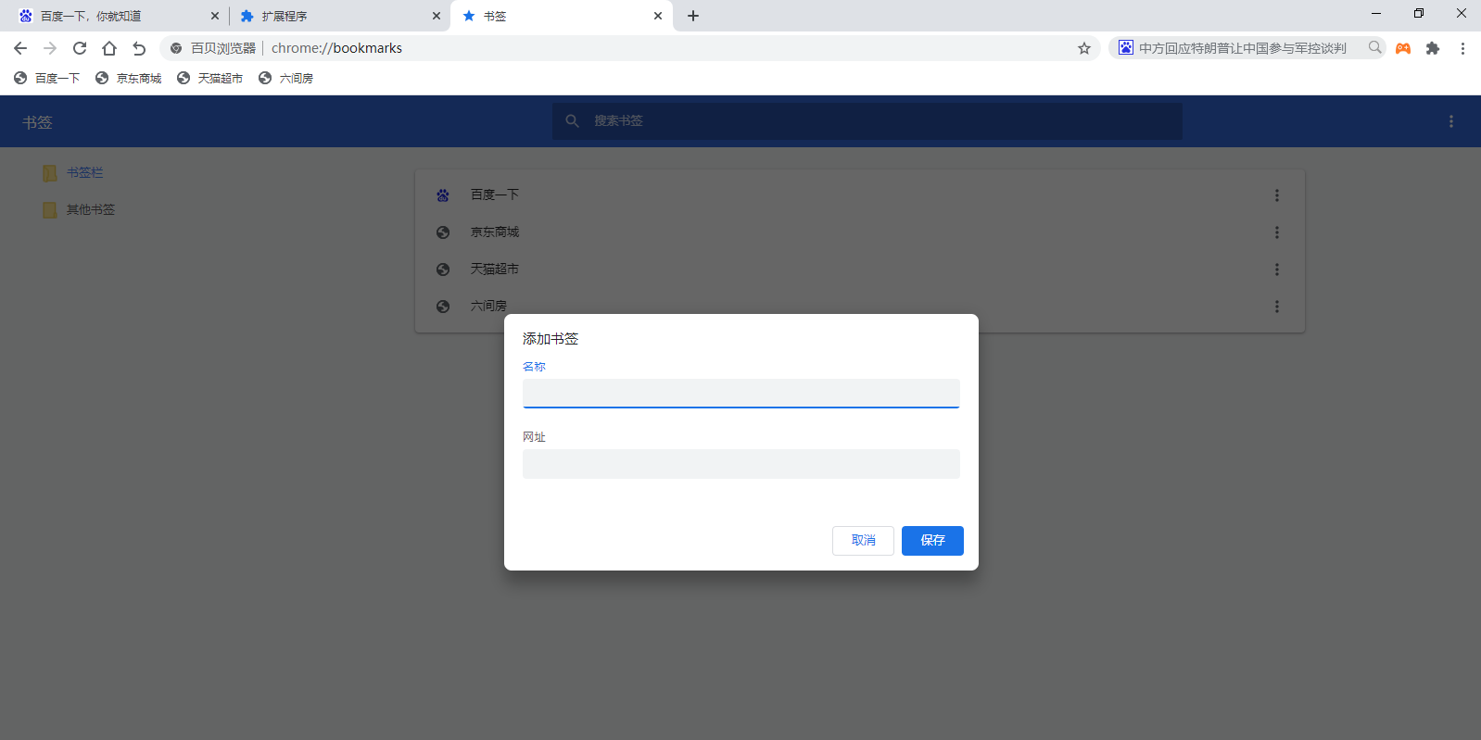Open bookmark manager organize menu
This screenshot has height=740, width=1481.
[1450, 121]
